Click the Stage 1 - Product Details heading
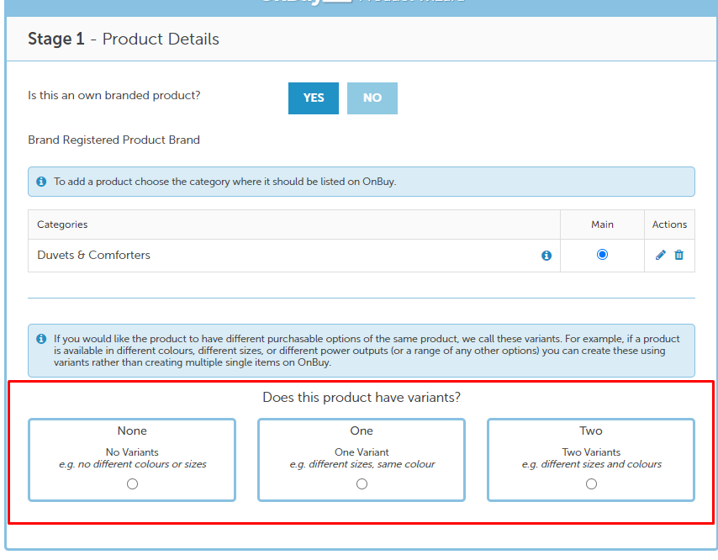718x560 pixels. [124, 39]
